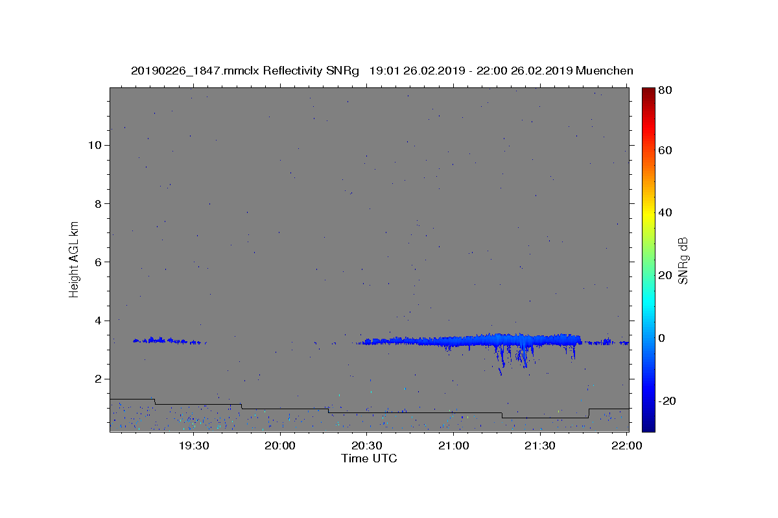Viewport: 778px width, 518px height.
Task: Click the height tick label 6
Action: point(97,262)
